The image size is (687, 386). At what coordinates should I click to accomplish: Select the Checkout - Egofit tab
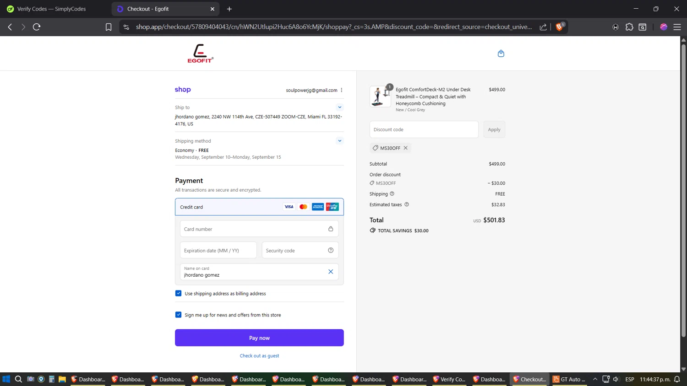tap(165, 9)
